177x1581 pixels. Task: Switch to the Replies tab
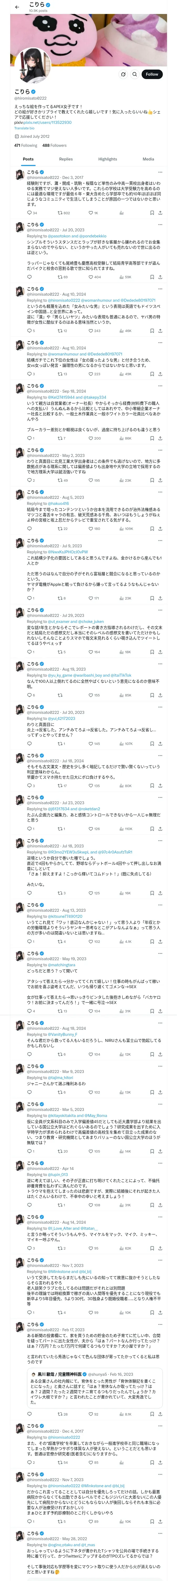(66, 159)
